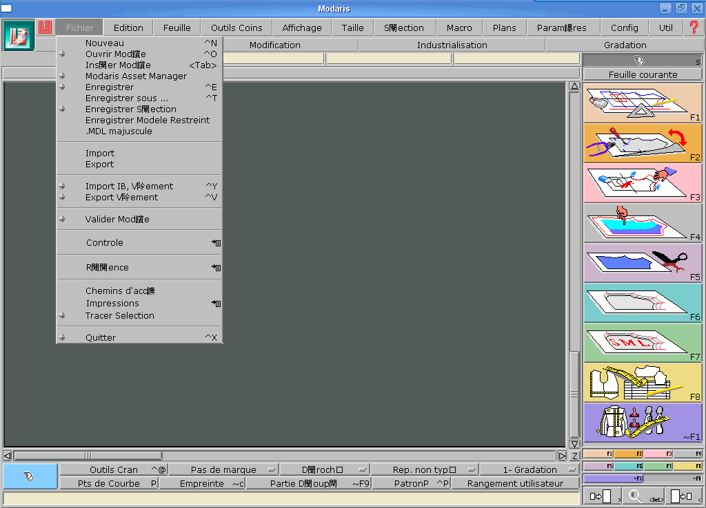The width and height of the screenshot is (706, 508).
Task: Click the enlarge sheet icon with > shortcut
Action: click(x=601, y=496)
